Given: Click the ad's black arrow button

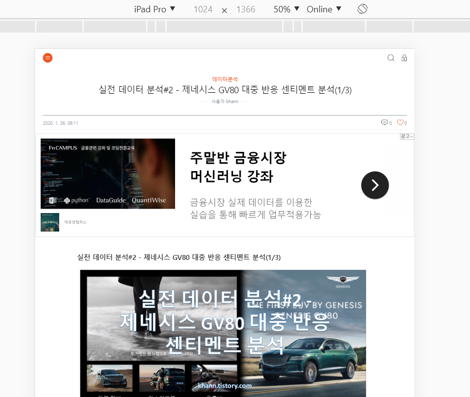Looking at the screenshot, I should 375,185.
